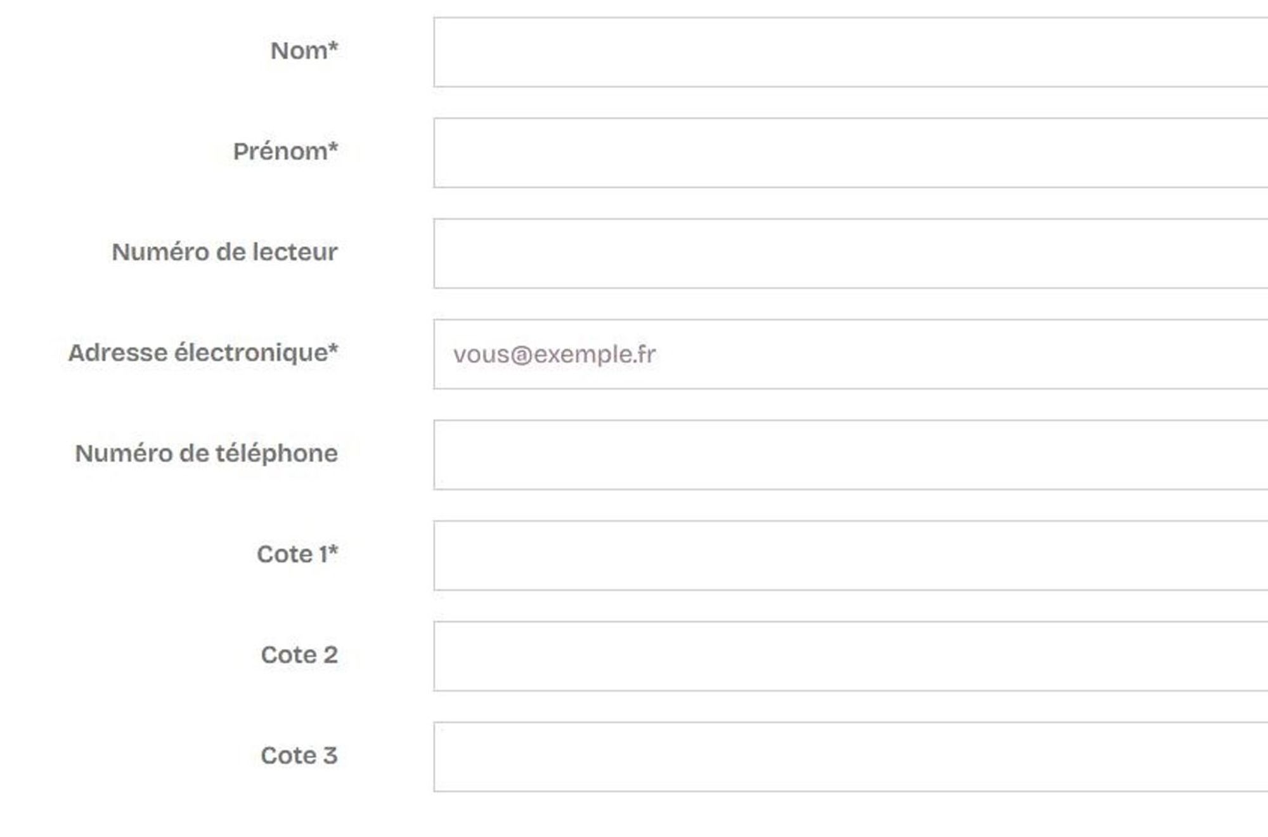Click the "Prénom" label text

click(280, 151)
